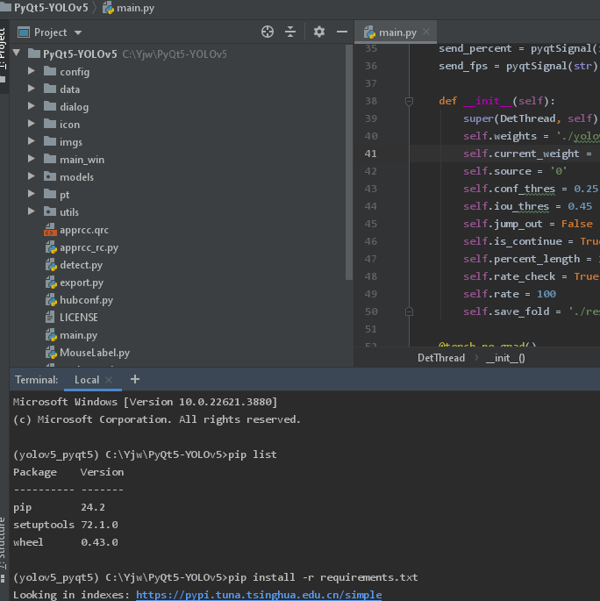600x601 pixels.
Task: Add a new terminal session with plus
Action: click(x=135, y=379)
